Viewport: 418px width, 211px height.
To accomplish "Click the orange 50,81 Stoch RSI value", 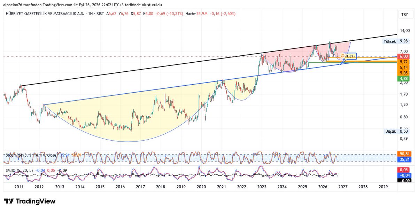I will (x=404, y=154).
